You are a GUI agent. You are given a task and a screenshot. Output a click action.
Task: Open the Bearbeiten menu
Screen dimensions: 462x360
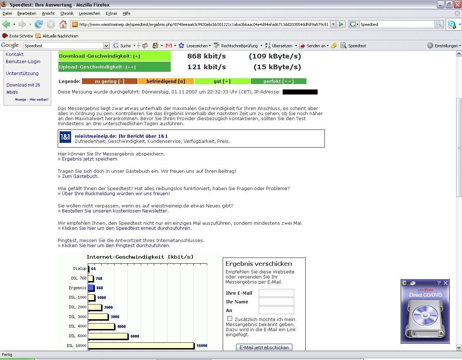(27, 13)
